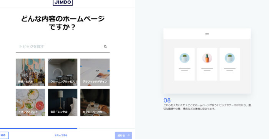This screenshot has width=269, height=139.
Task: Click the blue onboarding progress bar
Action: 38,128
